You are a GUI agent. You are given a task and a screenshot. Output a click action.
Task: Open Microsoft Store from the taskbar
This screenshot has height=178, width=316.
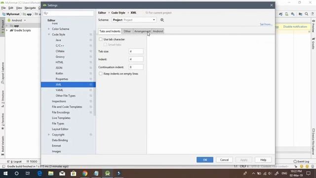tap(74, 174)
